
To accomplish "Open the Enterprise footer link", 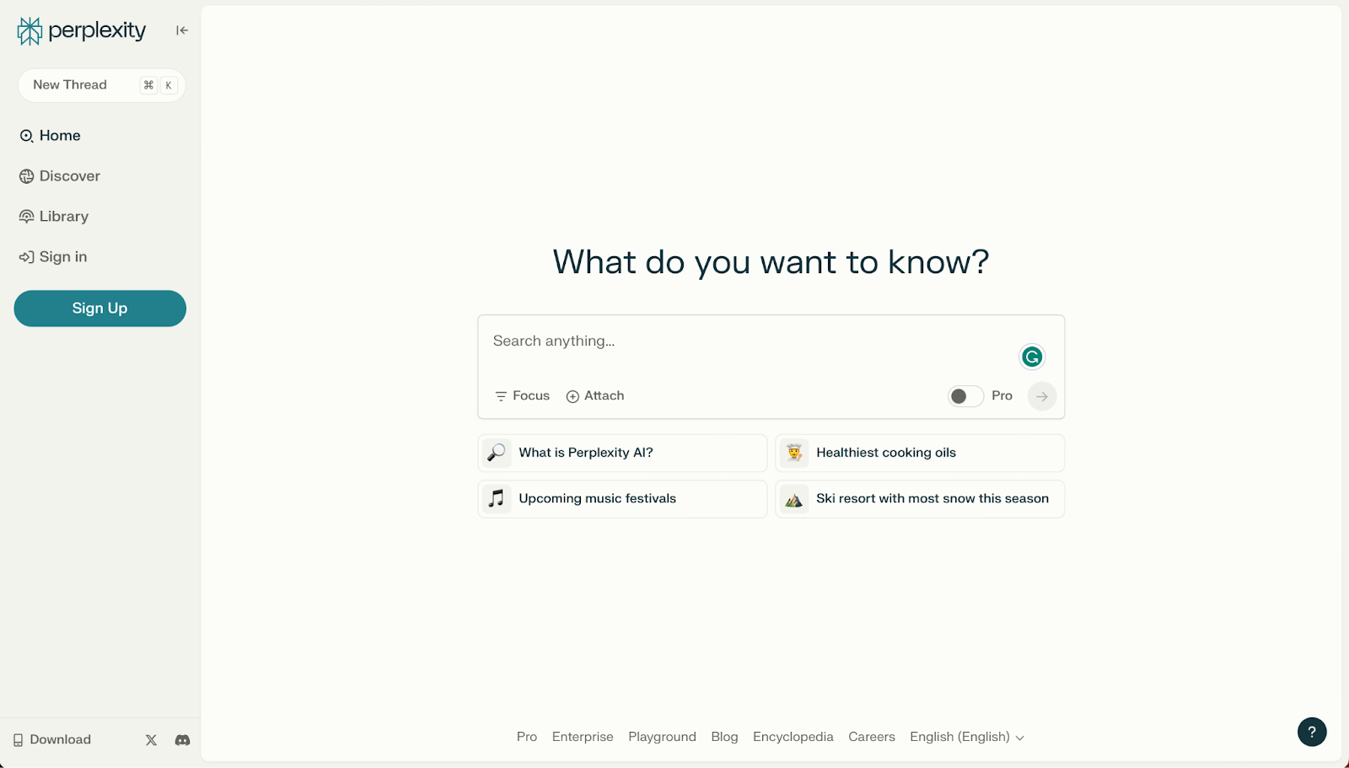I will [583, 737].
